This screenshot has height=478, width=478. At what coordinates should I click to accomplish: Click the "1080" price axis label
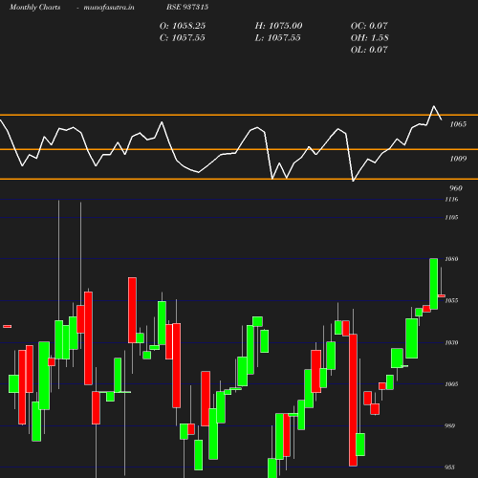pos(451,259)
